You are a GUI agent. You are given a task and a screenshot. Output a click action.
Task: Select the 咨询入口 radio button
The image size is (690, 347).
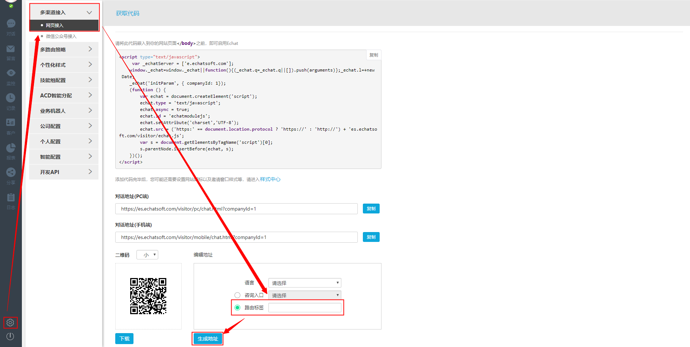[x=237, y=295]
